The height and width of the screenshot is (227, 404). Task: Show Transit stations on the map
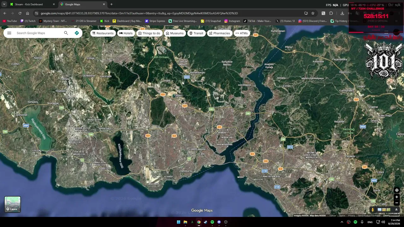tap(196, 33)
